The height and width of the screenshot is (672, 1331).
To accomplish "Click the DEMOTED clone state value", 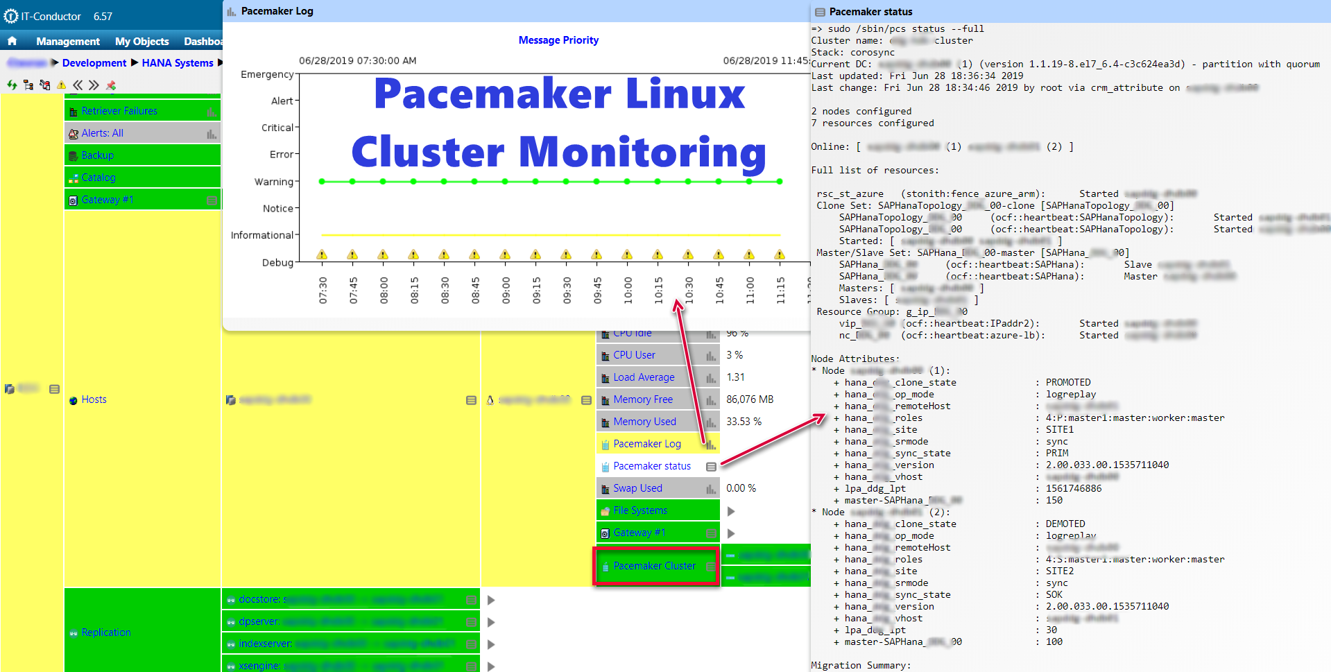I will pos(1065,524).
